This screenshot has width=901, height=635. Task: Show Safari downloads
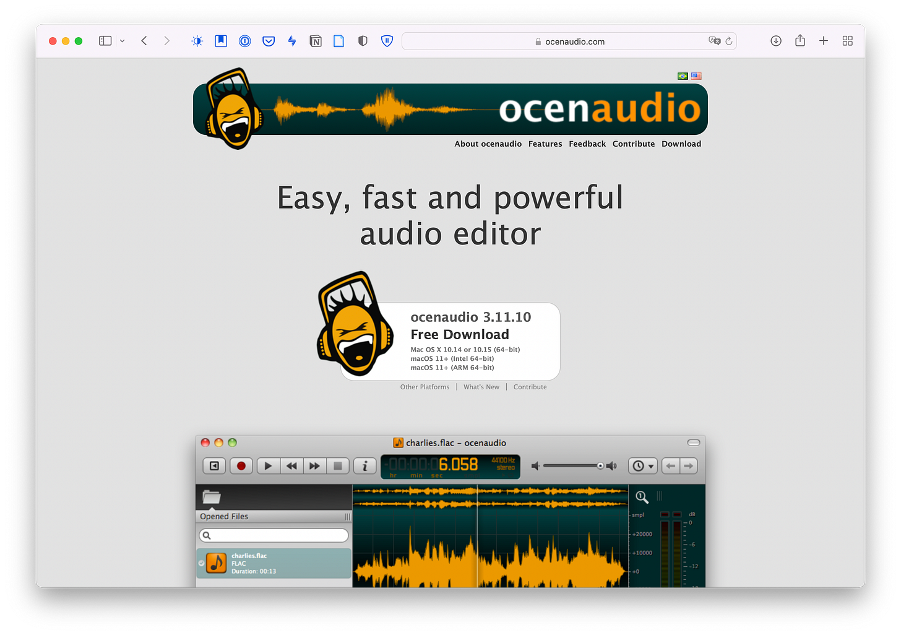[x=776, y=41]
